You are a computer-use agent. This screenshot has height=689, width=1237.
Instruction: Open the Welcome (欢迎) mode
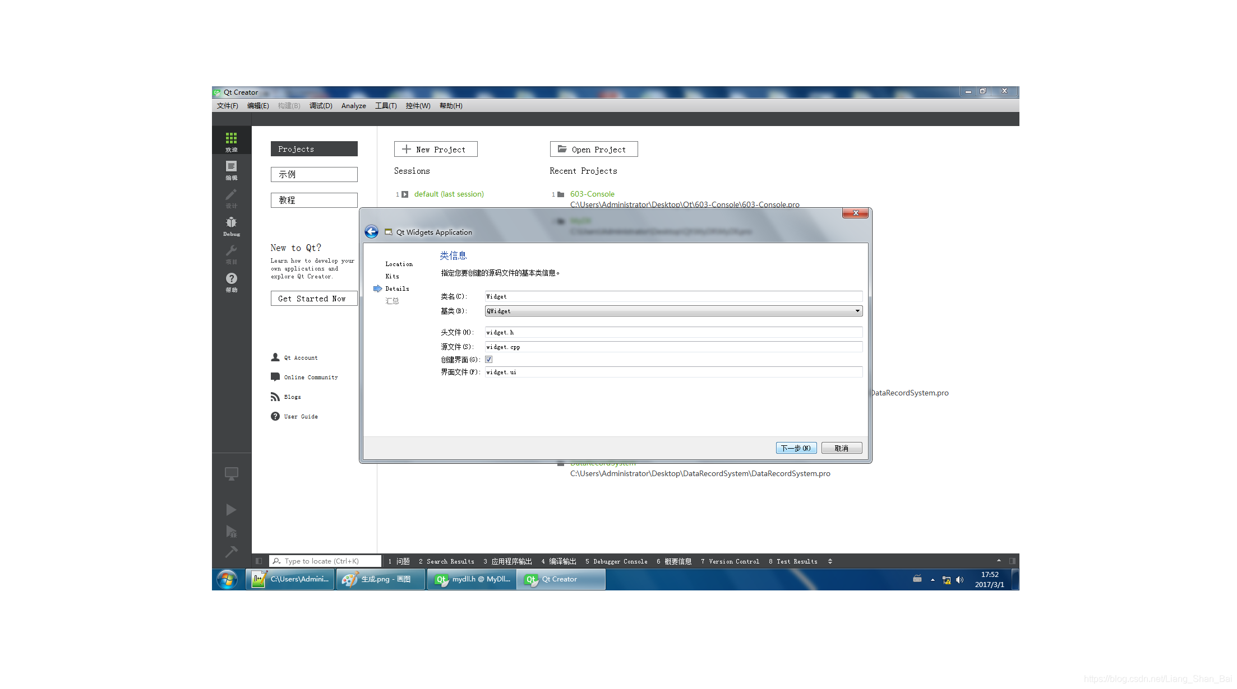[231, 141]
